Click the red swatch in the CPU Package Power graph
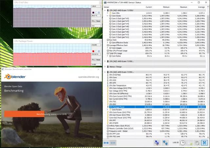The height and width of the screenshot is (148, 210). pyautogui.click(x=93, y=51)
